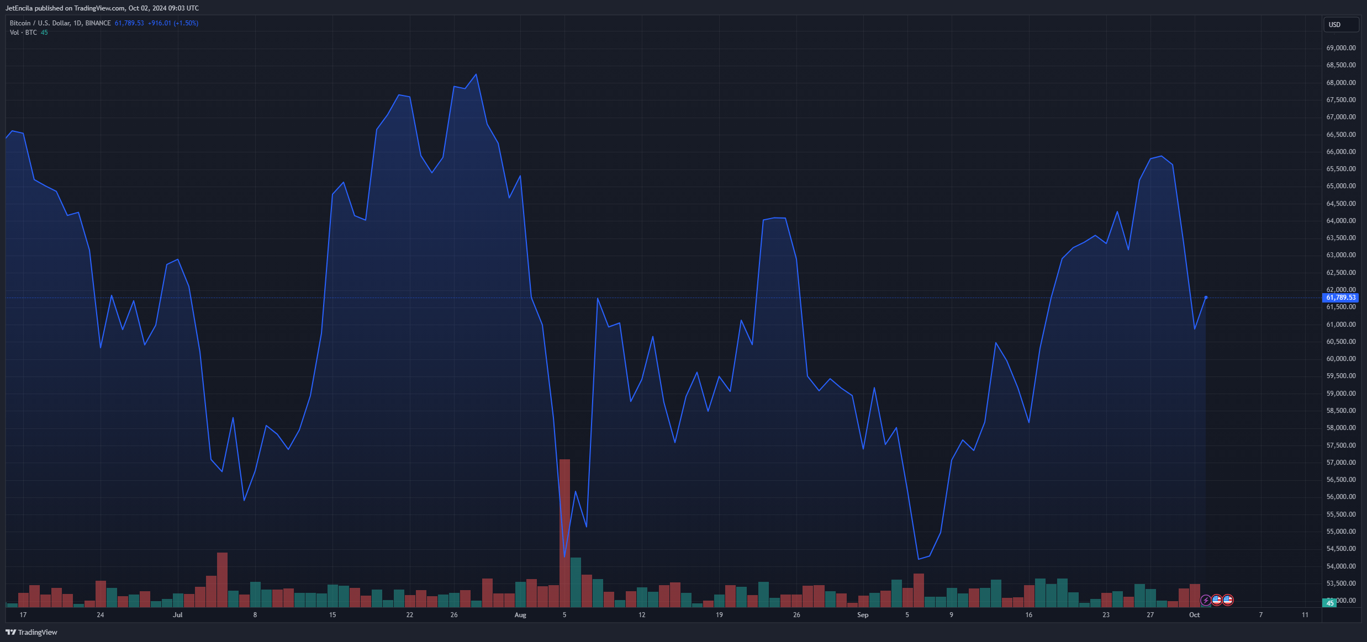
Task: Click the Oct label on the time axis
Action: pos(1194,615)
